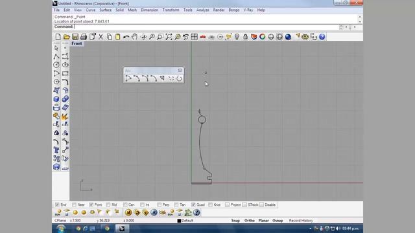The image size is (415, 233).
Task: Click the Undo arrow icon
Action: coord(126,37)
